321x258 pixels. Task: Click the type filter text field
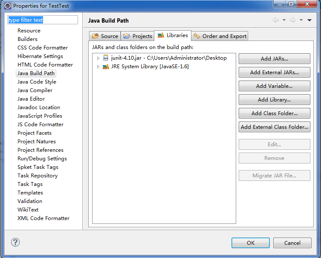point(43,20)
